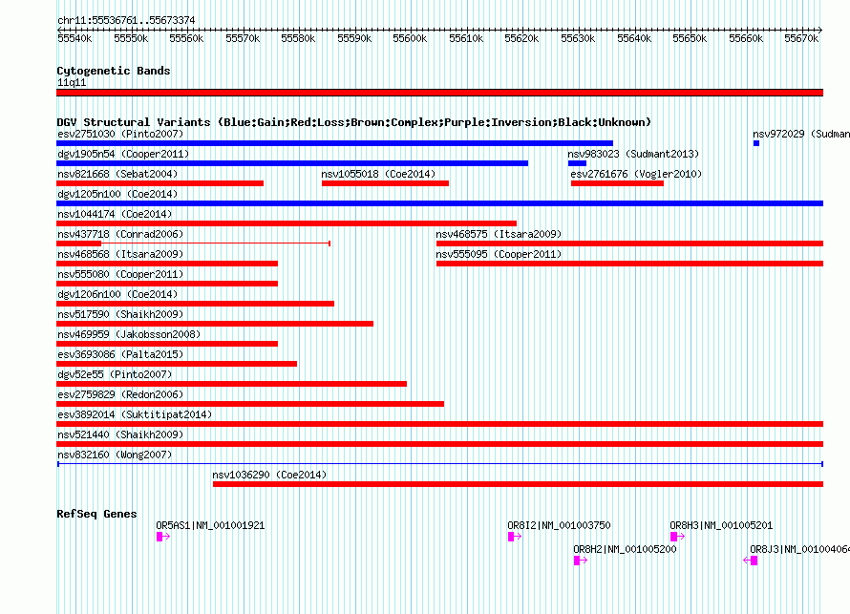
Task: Click the red esv3892014 loss bar
Action: [439, 424]
